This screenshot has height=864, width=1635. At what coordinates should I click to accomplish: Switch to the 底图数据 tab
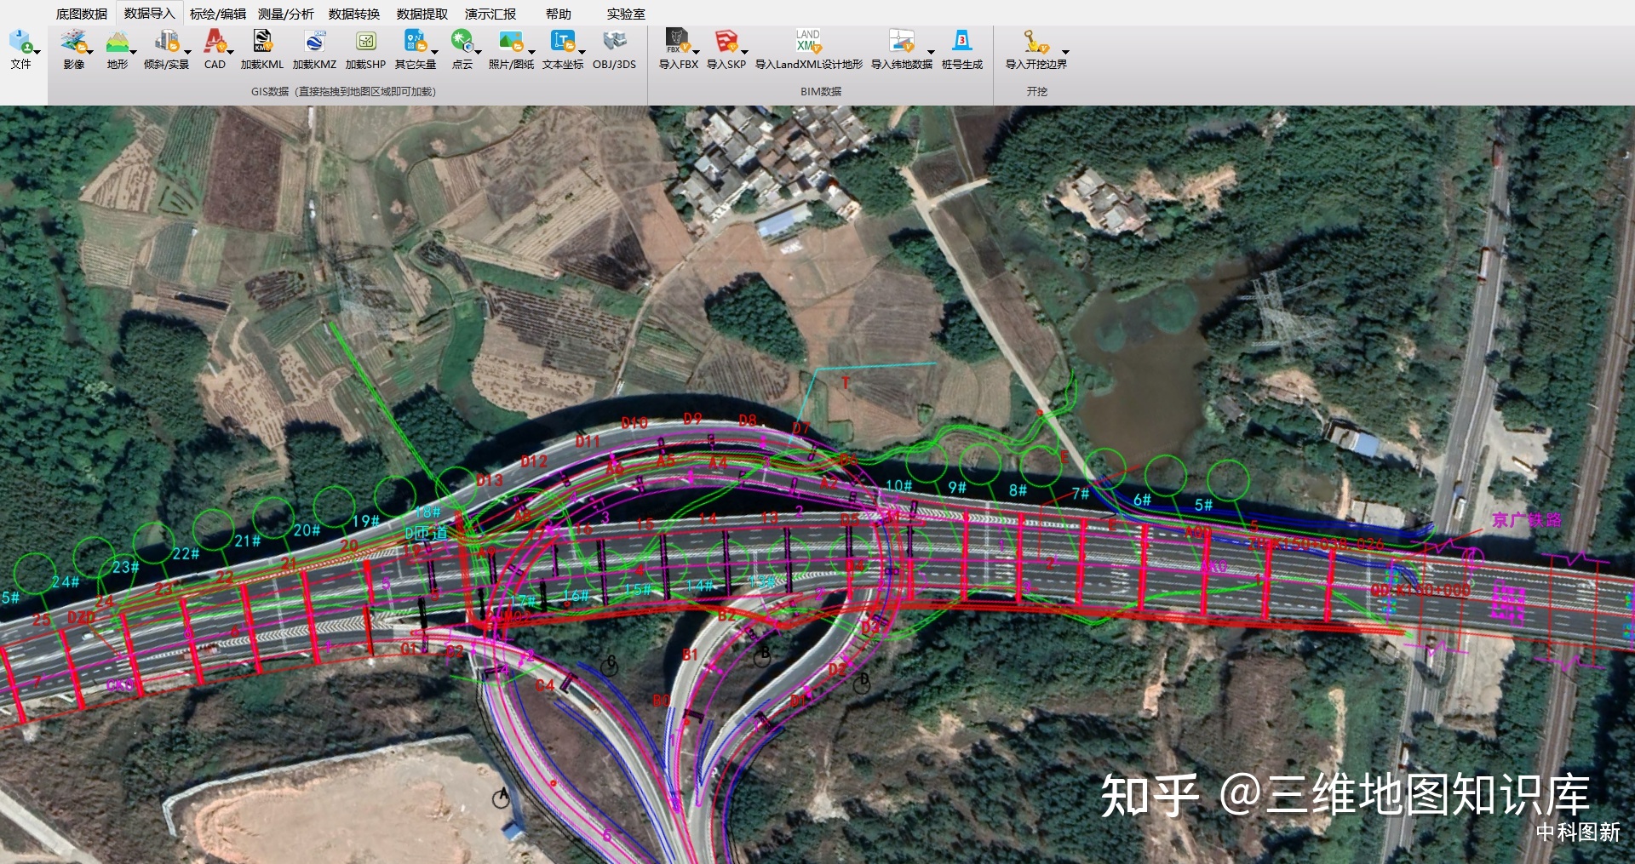coord(82,14)
